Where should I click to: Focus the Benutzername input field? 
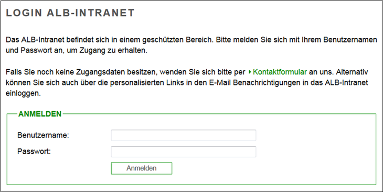coord(184,135)
